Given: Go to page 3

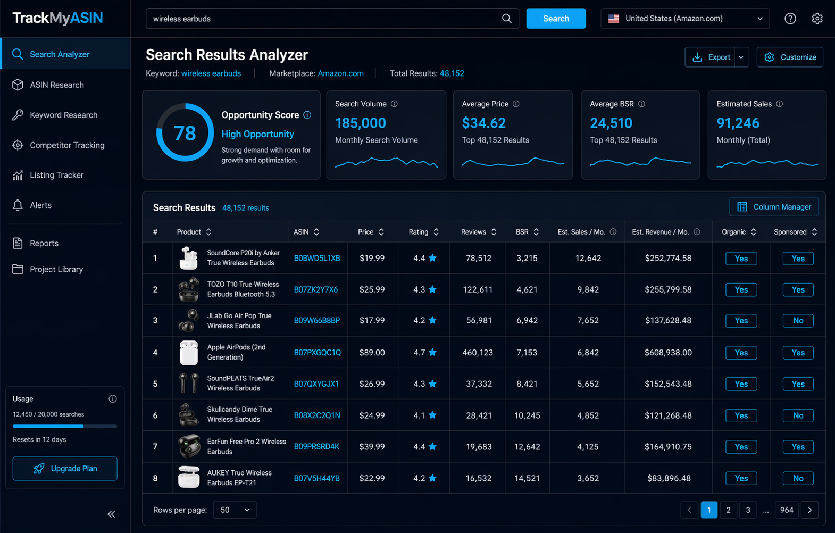Looking at the screenshot, I should [748, 510].
